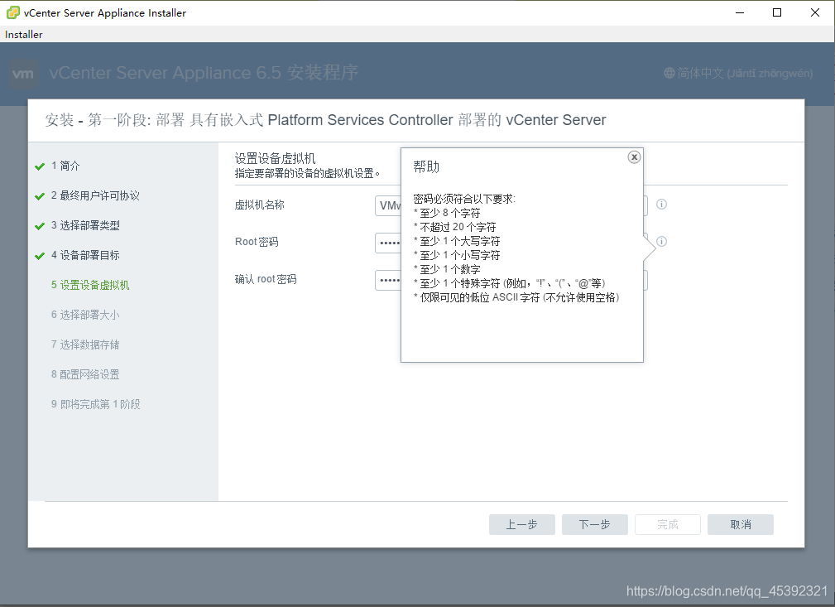
Task: Click the 确认 root 密码 field label
Action: tap(265, 279)
